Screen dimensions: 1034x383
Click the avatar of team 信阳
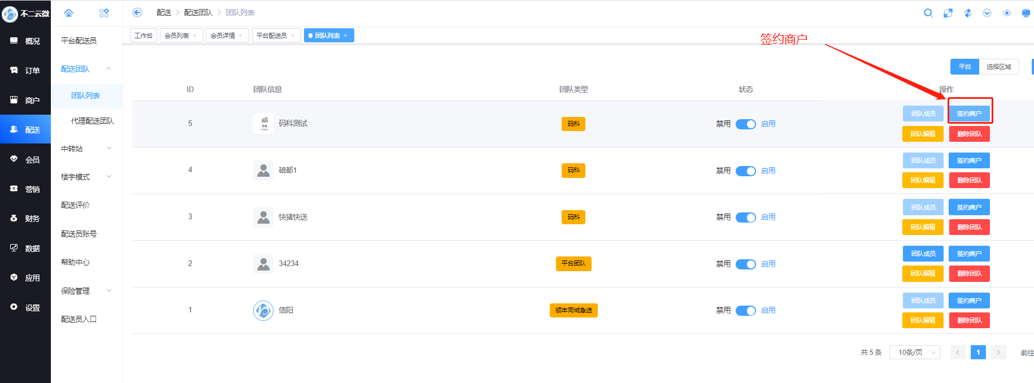263,310
